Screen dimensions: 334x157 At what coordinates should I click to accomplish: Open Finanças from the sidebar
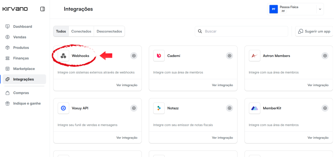click(x=21, y=58)
